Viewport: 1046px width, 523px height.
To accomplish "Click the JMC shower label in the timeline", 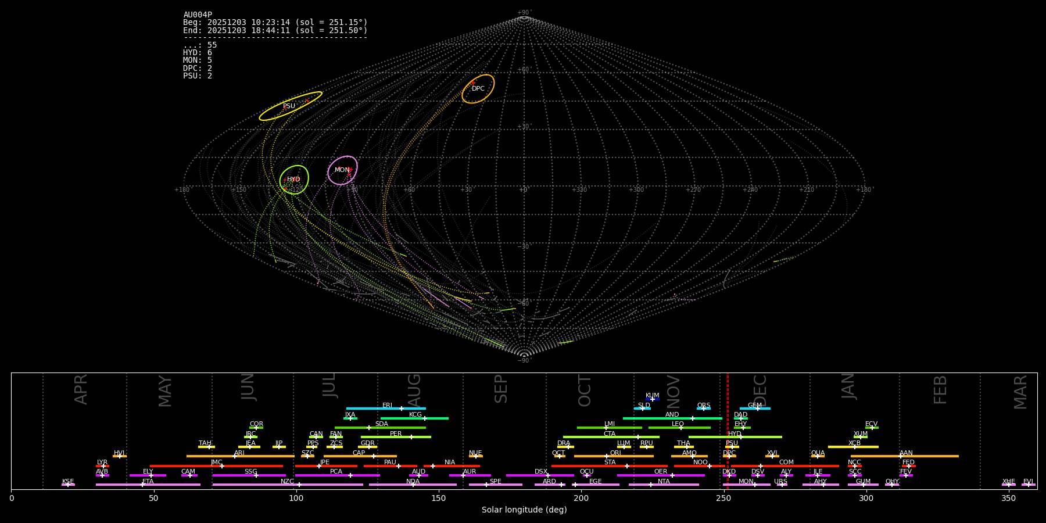I will tap(216, 463).
